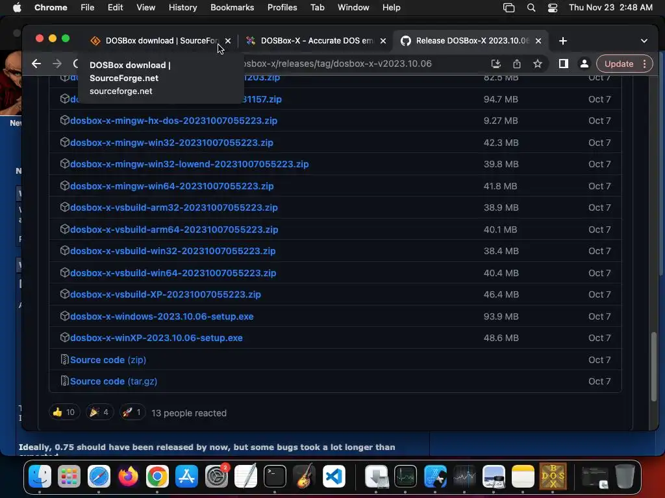665x498 pixels.
Task: Close the DOSBox-X Accurate DOS emulator tab
Action: (383, 41)
